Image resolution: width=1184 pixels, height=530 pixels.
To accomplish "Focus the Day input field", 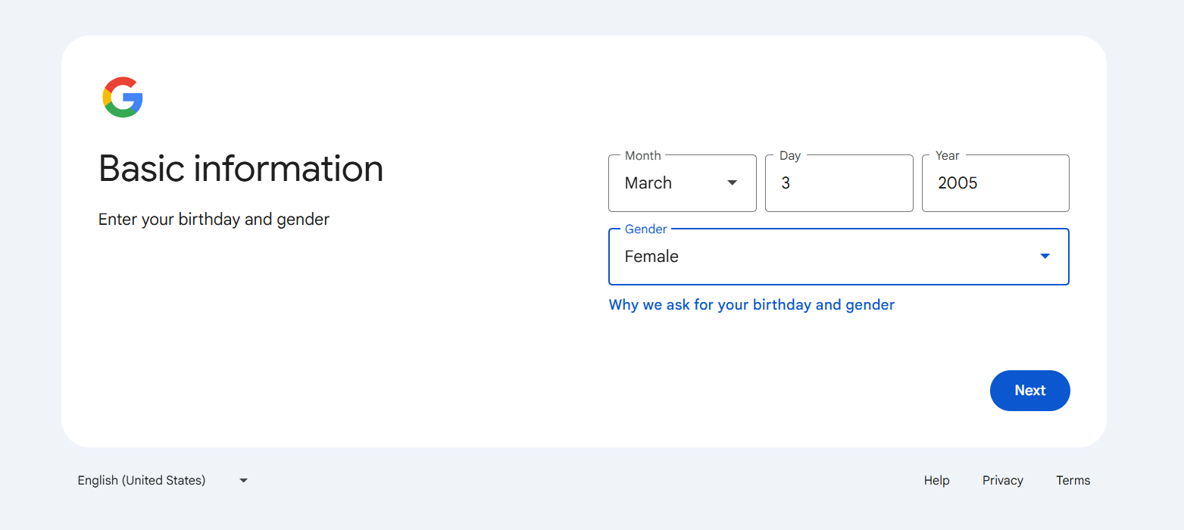I will 839,183.
